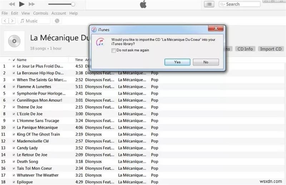Select the song title Epilogue
This screenshot has height=185, width=286.
pyautogui.click(x=25, y=182)
